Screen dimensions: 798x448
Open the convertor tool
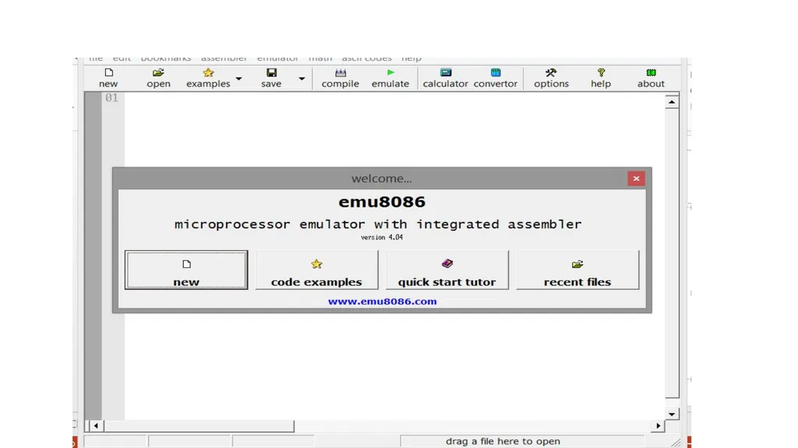pos(495,78)
